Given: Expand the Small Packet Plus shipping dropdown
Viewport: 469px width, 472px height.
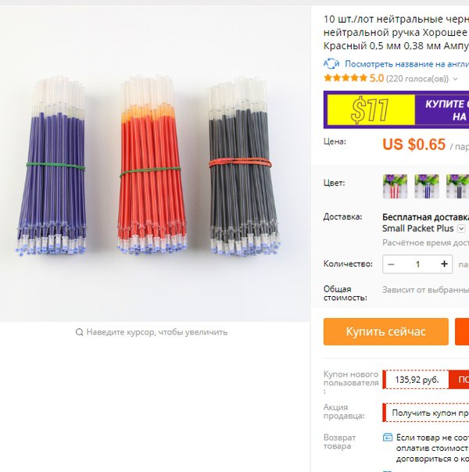Looking at the screenshot, I should click(461, 228).
